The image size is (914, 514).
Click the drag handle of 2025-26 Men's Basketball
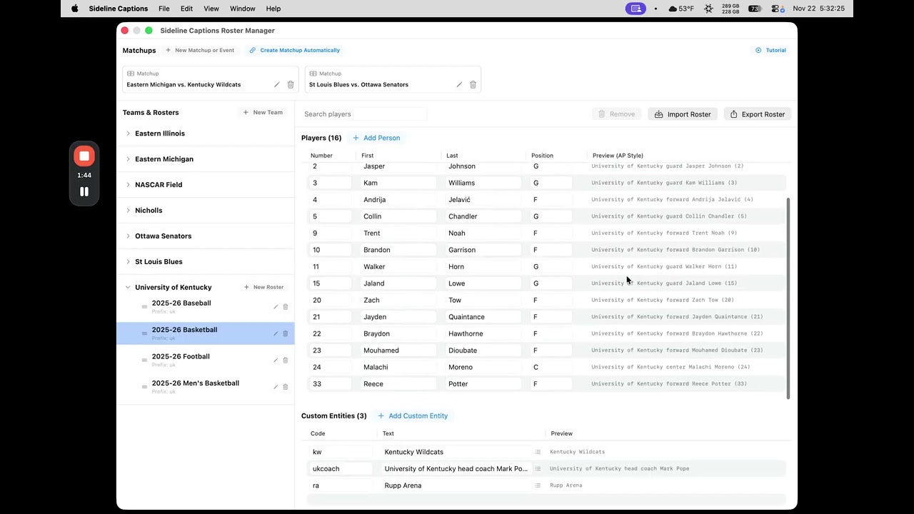coord(144,387)
